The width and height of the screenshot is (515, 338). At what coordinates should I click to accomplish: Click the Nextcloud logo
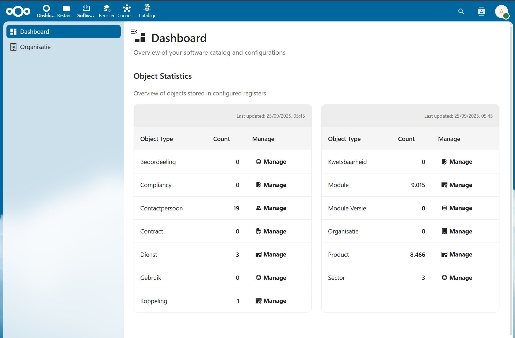[x=18, y=11]
